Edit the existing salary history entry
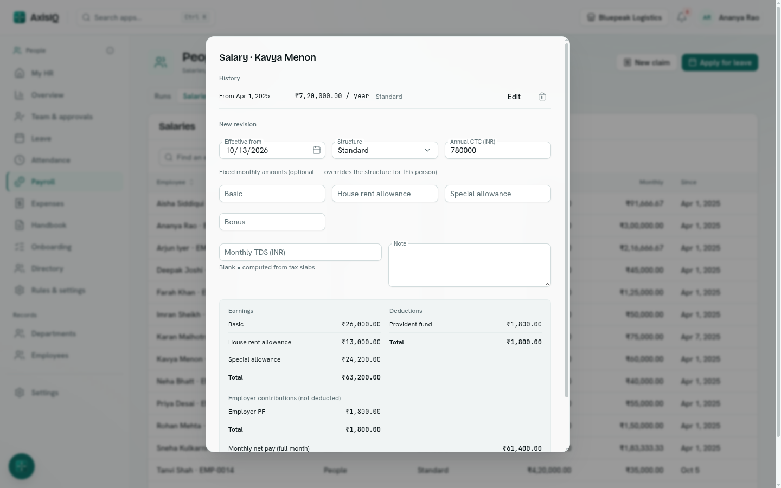 [x=514, y=97]
